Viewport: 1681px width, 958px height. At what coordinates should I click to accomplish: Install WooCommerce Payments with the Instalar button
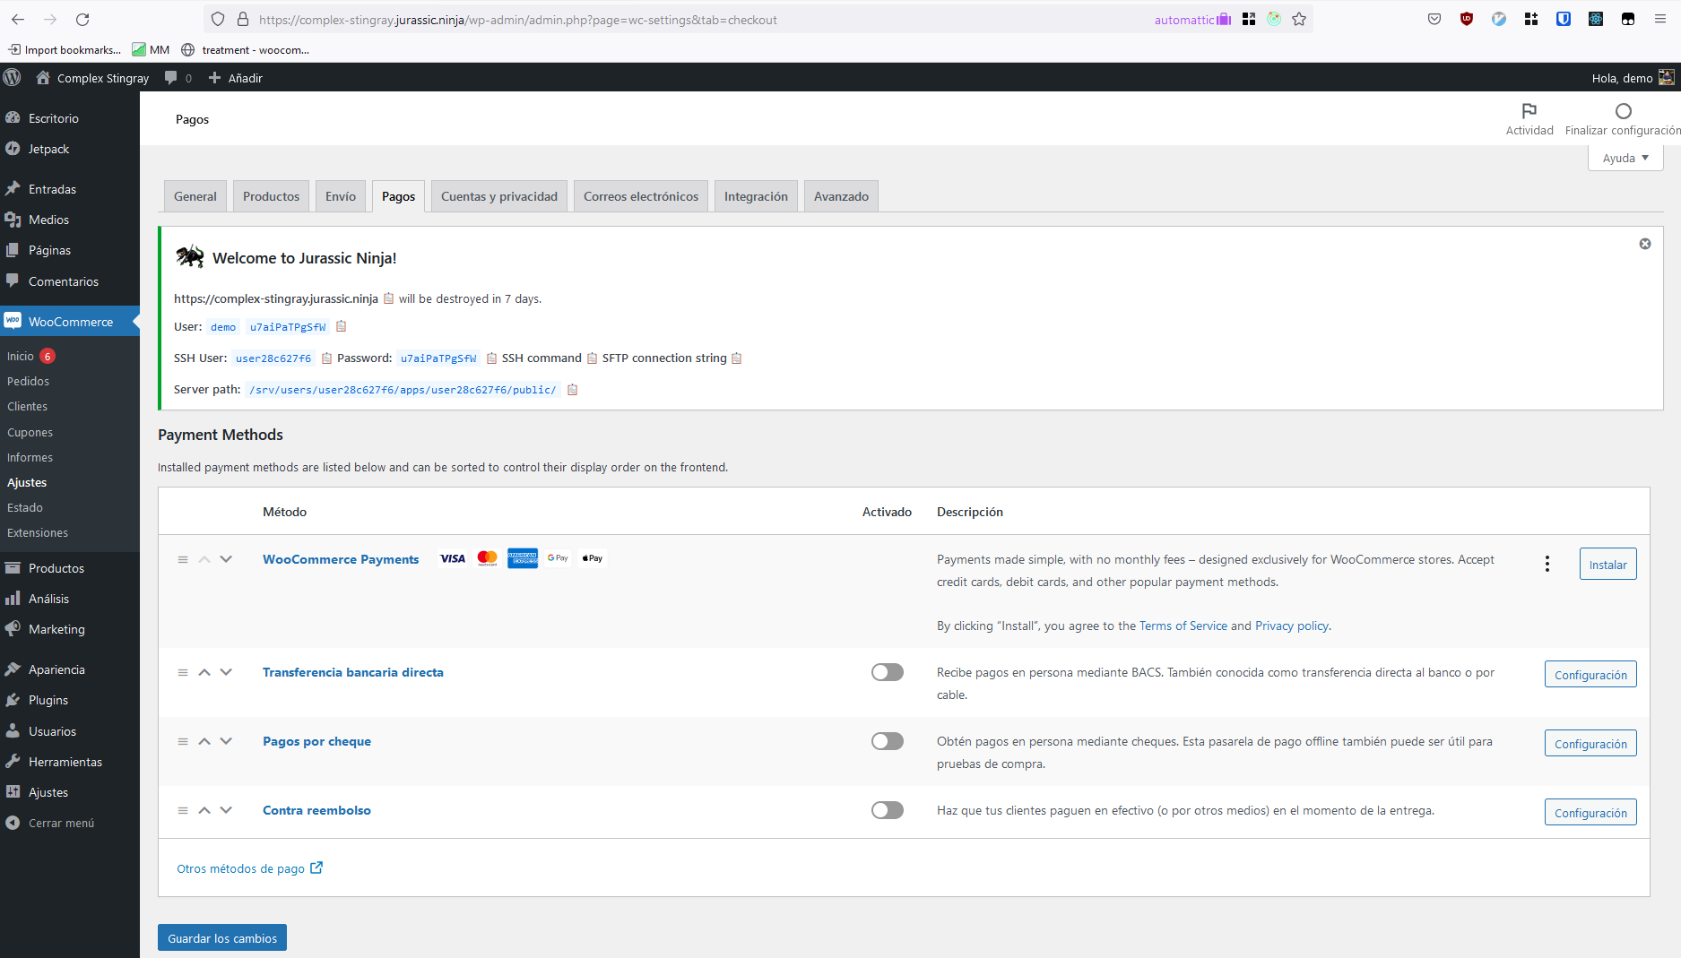pos(1607,564)
